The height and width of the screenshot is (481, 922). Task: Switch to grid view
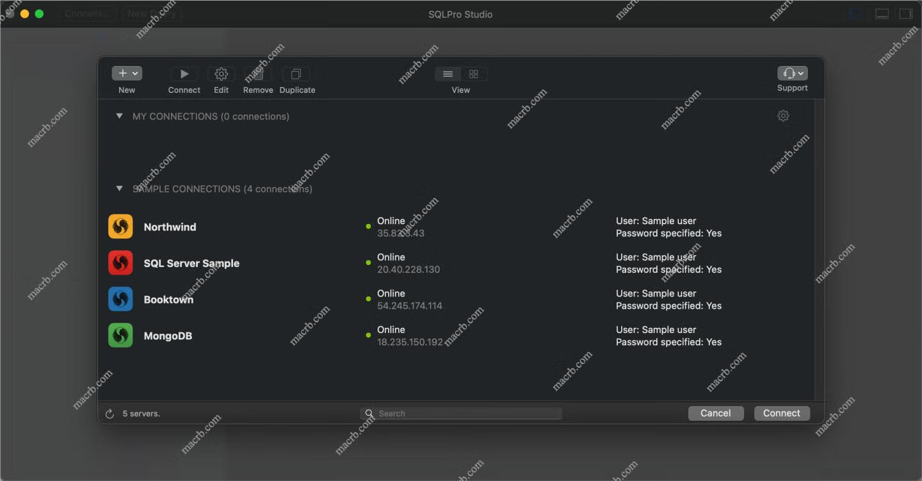(474, 74)
